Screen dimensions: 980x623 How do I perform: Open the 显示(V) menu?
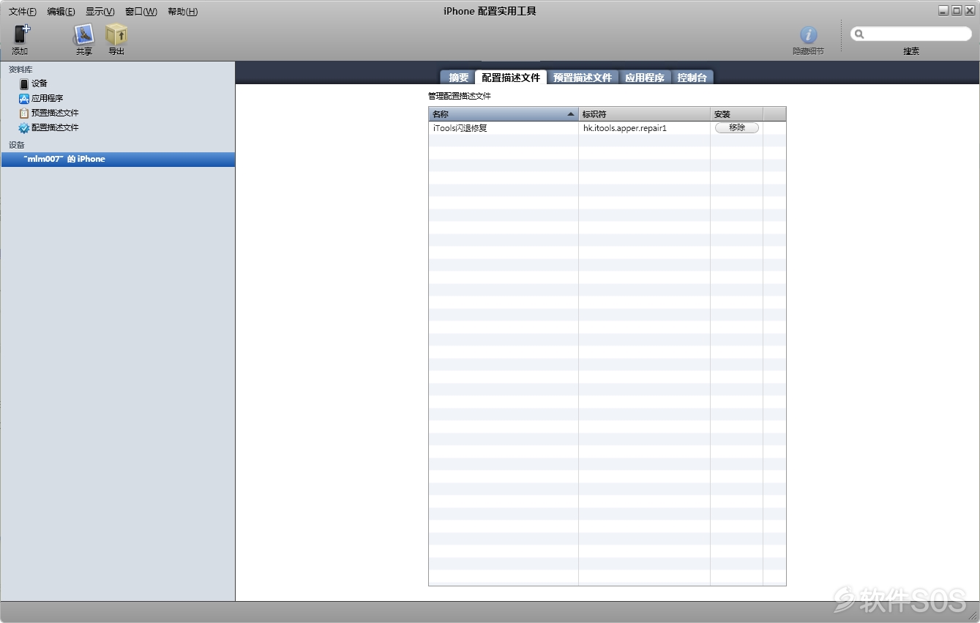pyautogui.click(x=100, y=12)
